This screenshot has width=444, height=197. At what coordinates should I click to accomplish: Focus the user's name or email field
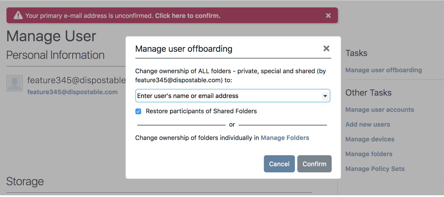pyautogui.click(x=233, y=96)
